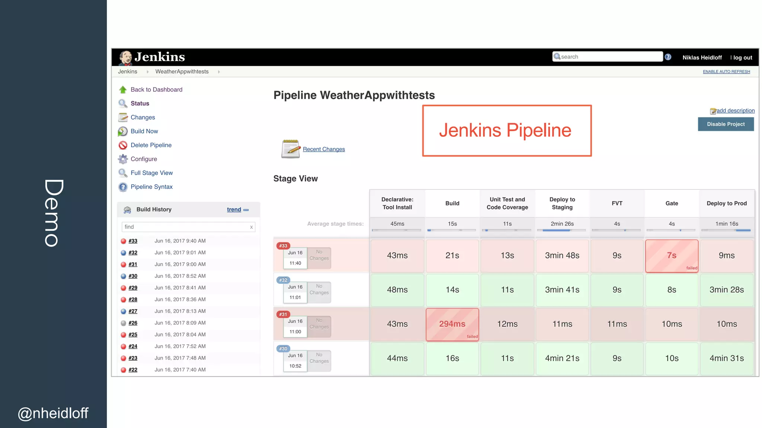Click the failed 7s Gate stage cell
The image size is (762, 428).
click(672, 256)
